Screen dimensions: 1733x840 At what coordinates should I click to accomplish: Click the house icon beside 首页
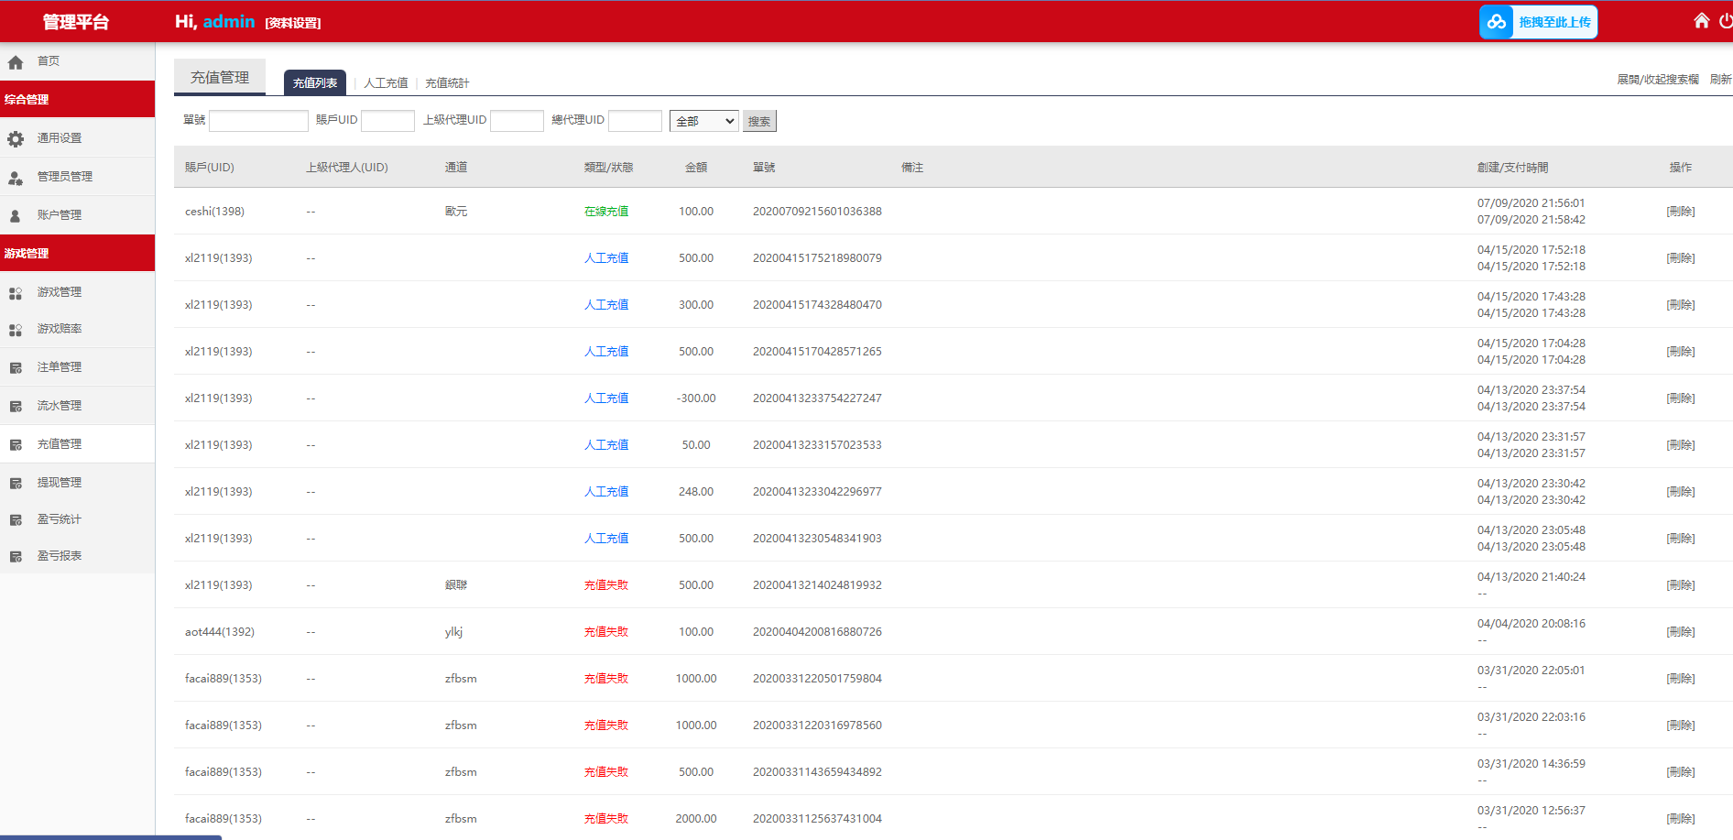pyautogui.click(x=16, y=62)
